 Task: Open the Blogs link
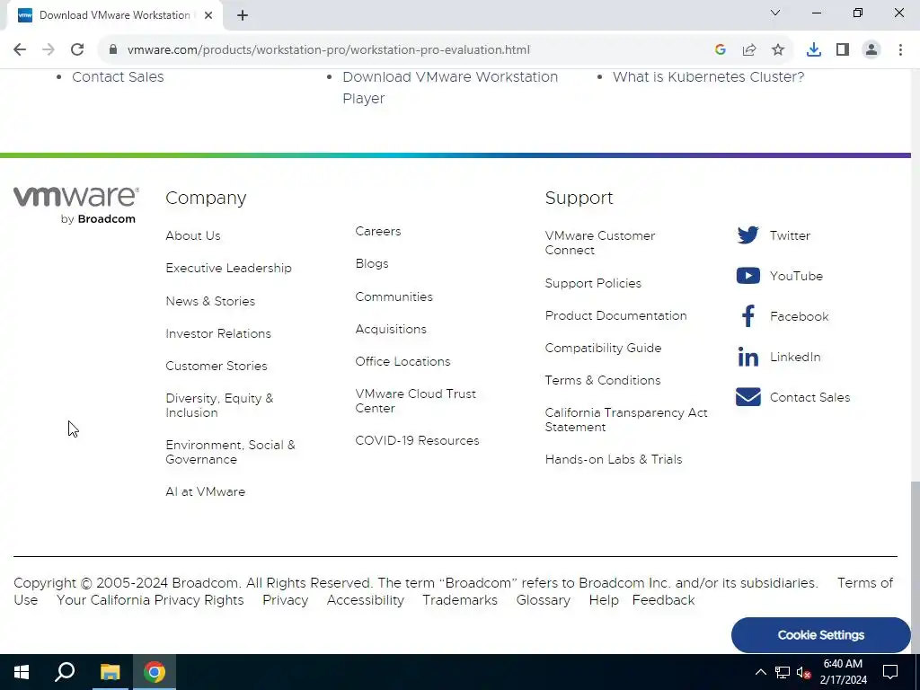372,263
